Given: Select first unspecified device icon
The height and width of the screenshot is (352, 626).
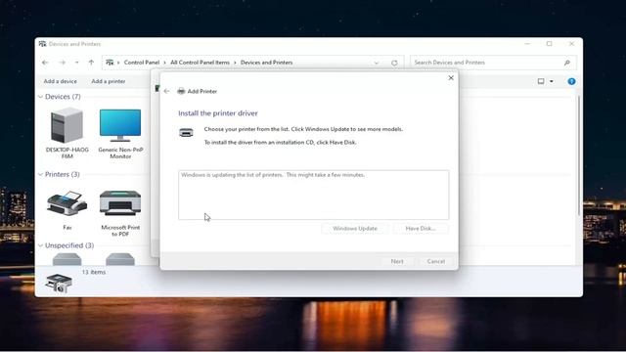Looking at the screenshot, I should (67, 259).
